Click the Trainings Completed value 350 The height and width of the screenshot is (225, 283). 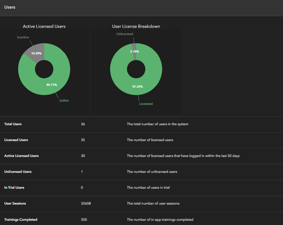coord(84,220)
